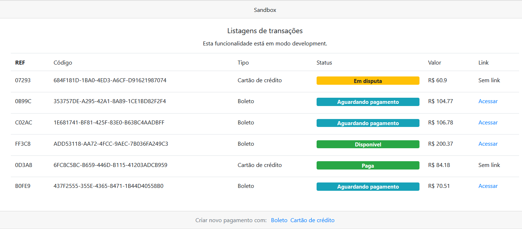Click Cartão de crédito type in row 07293
522x229 pixels.
pos(260,80)
